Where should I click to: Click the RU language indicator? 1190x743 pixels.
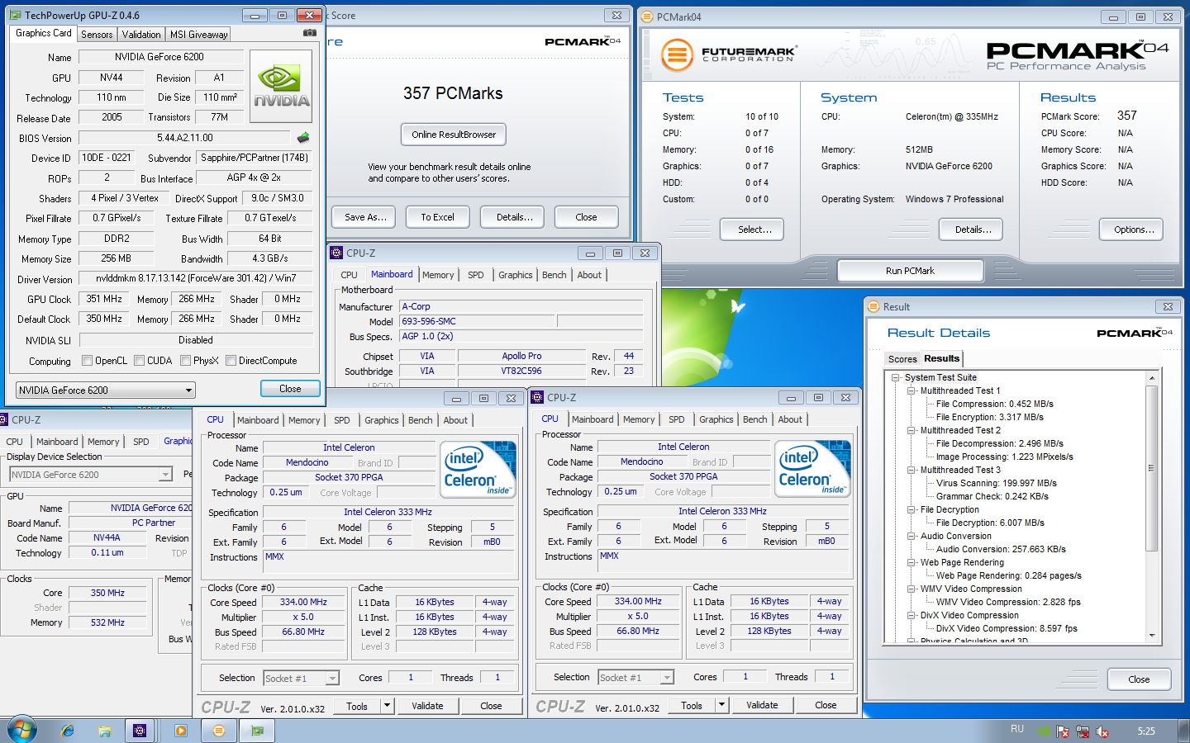(1017, 729)
